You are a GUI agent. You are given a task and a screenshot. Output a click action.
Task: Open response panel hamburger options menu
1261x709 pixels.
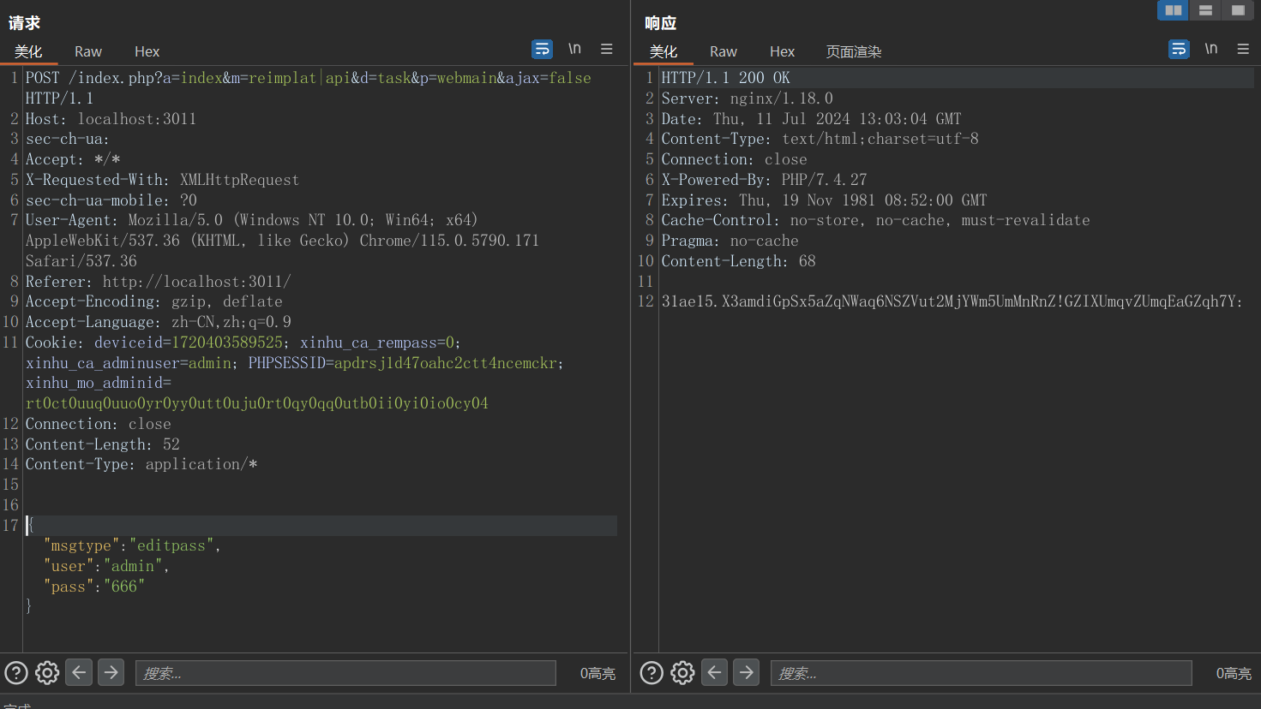point(1243,49)
